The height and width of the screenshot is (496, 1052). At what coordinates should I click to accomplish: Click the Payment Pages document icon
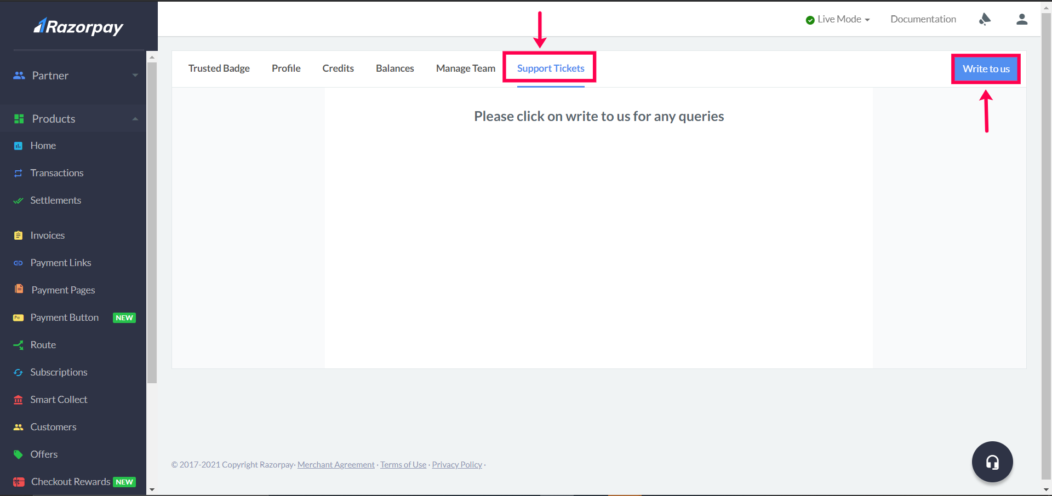[x=19, y=289]
